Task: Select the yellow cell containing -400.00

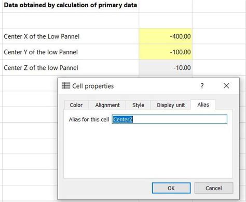Action: coord(166,36)
